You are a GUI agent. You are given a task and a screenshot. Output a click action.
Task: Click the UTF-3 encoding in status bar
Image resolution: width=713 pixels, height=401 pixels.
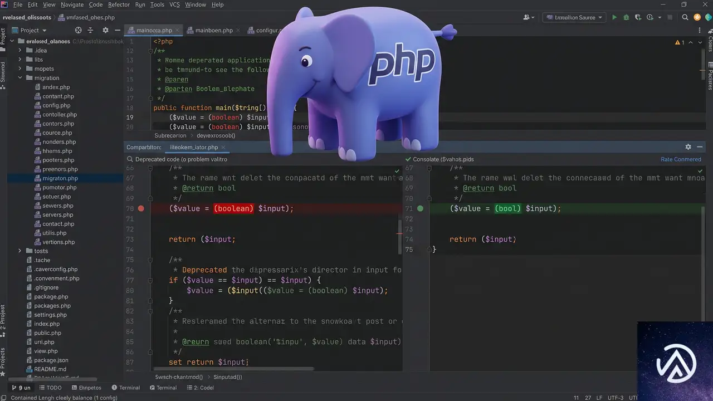[x=616, y=398]
